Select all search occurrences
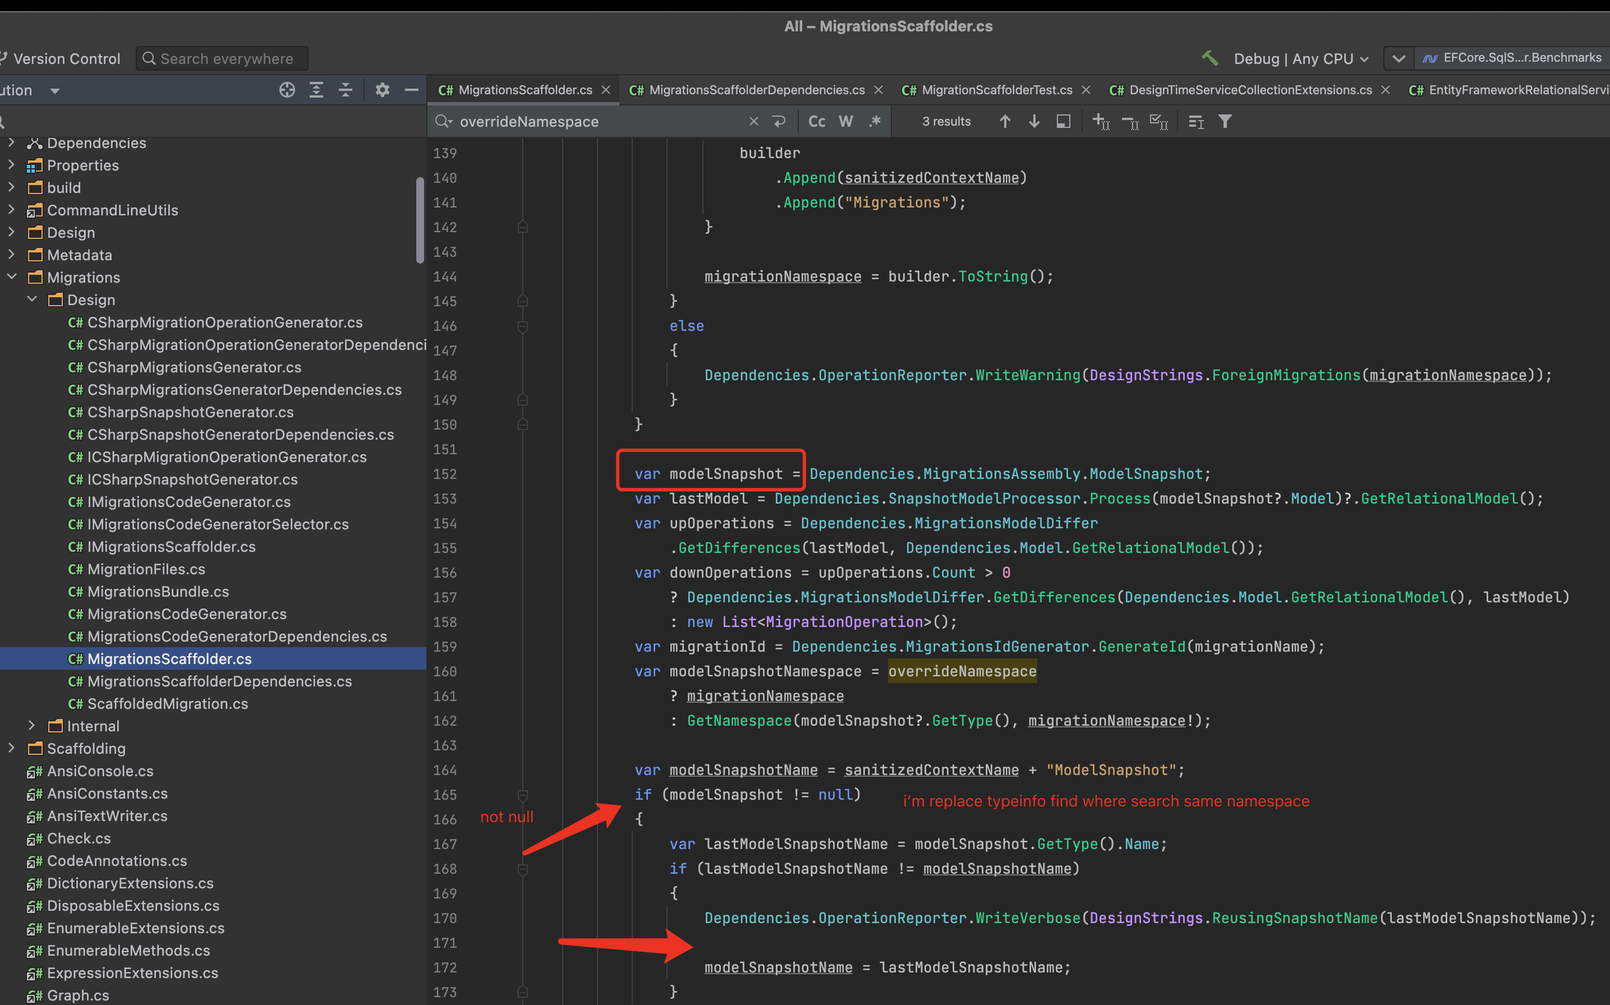This screenshot has width=1610, height=1005. (x=1158, y=121)
